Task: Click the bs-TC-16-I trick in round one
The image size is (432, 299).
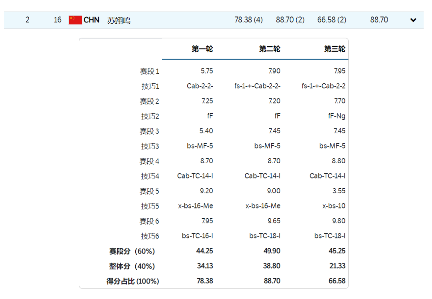Action: click(197, 236)
